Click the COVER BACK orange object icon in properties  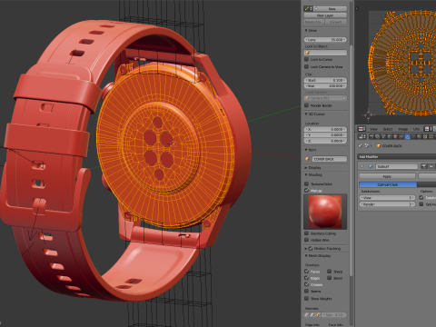379,146
